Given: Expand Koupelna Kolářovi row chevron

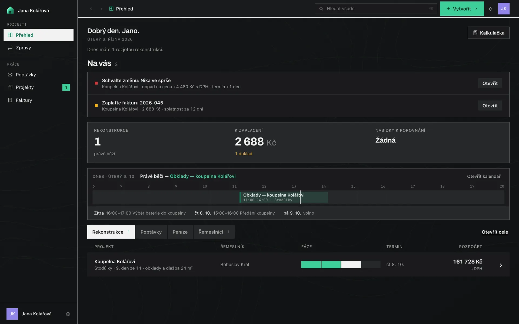Looking at the screenshot, I should coord(501,265).
